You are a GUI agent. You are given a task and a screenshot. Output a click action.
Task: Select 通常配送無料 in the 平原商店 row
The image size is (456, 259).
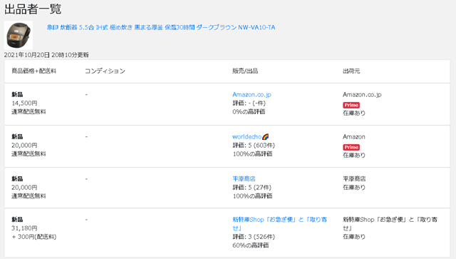tap(28, 196)
